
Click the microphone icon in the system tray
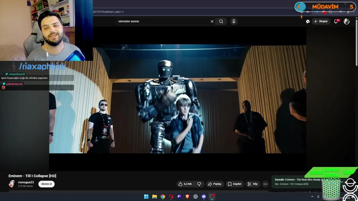pos(318,197)
